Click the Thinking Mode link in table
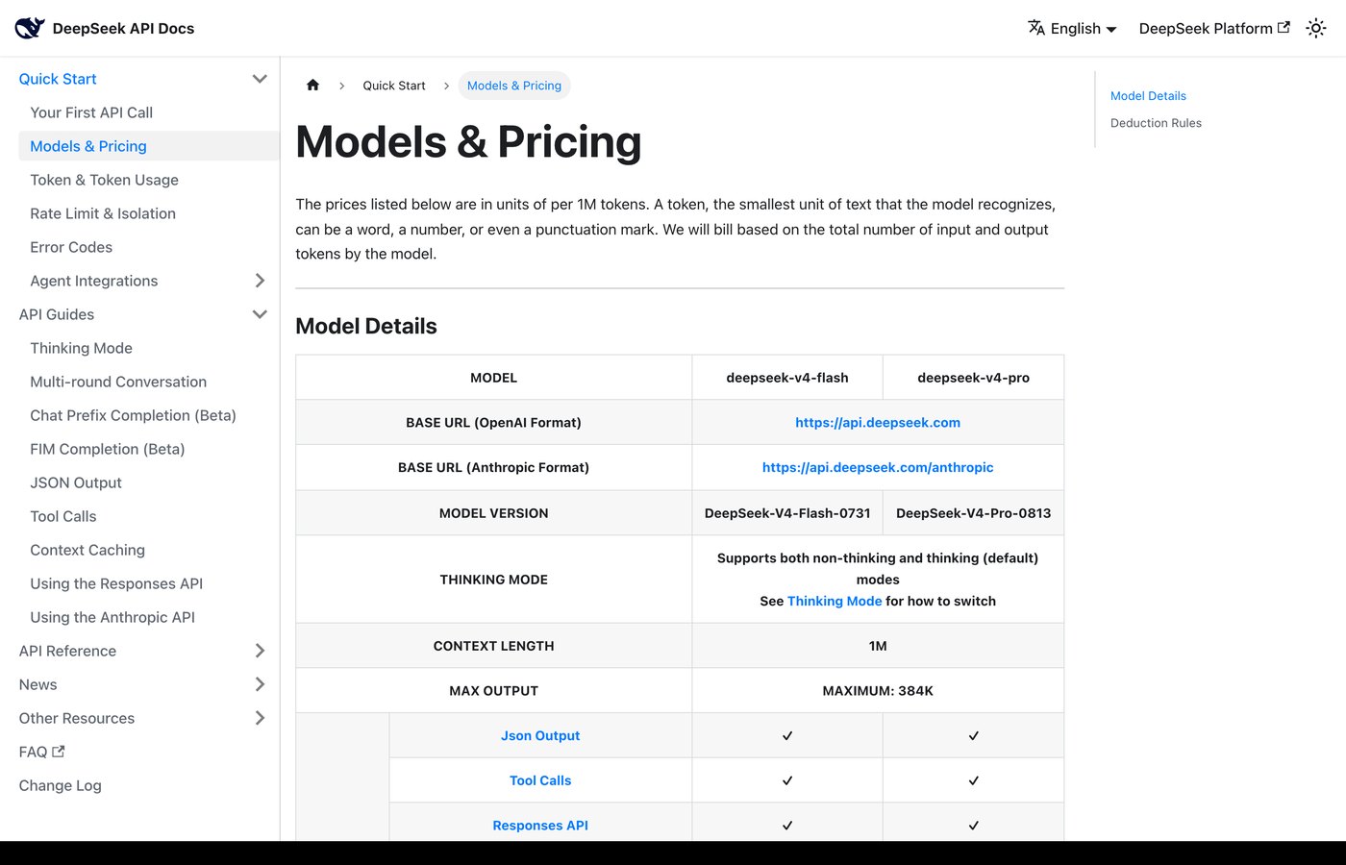The image size is (1346, 865). click(x=835, y=601)
